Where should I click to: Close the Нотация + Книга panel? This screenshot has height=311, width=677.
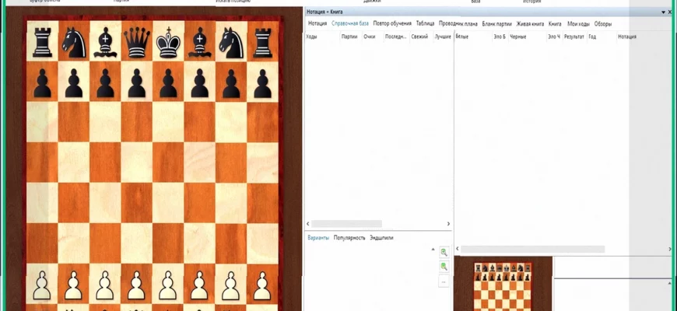click(670, 12)
